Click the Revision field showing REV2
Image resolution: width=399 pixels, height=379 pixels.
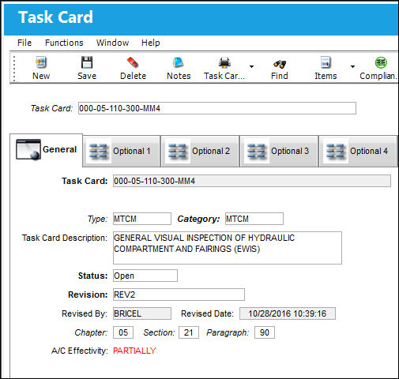pos(179,295)
